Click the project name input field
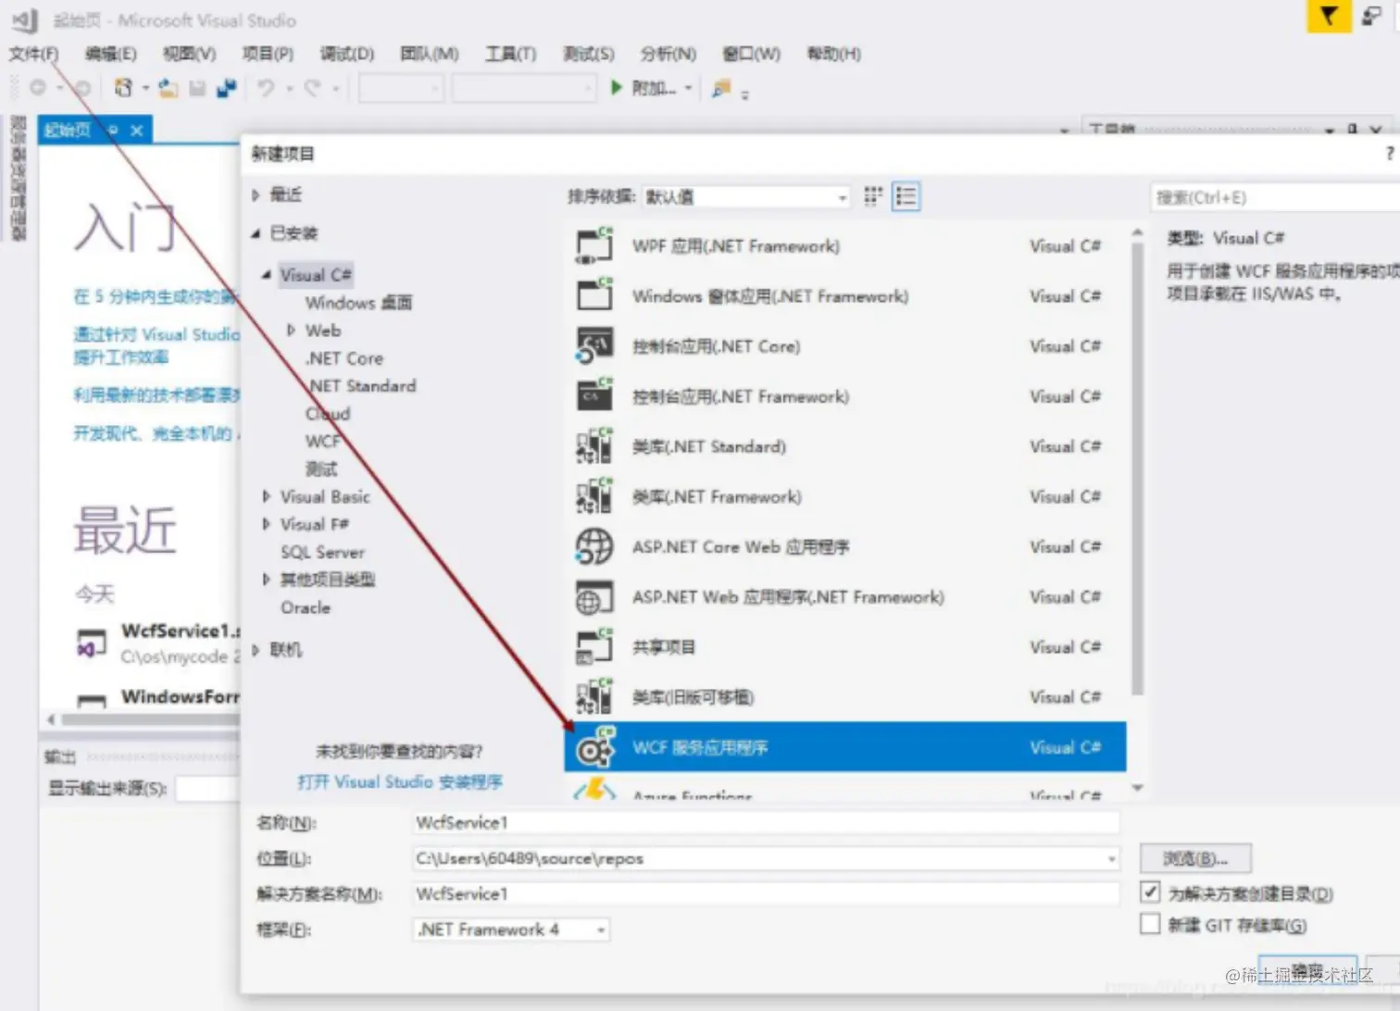The width and height of the screenshot is (1400, 1011). pyautogui.click(x=765, y=822)
